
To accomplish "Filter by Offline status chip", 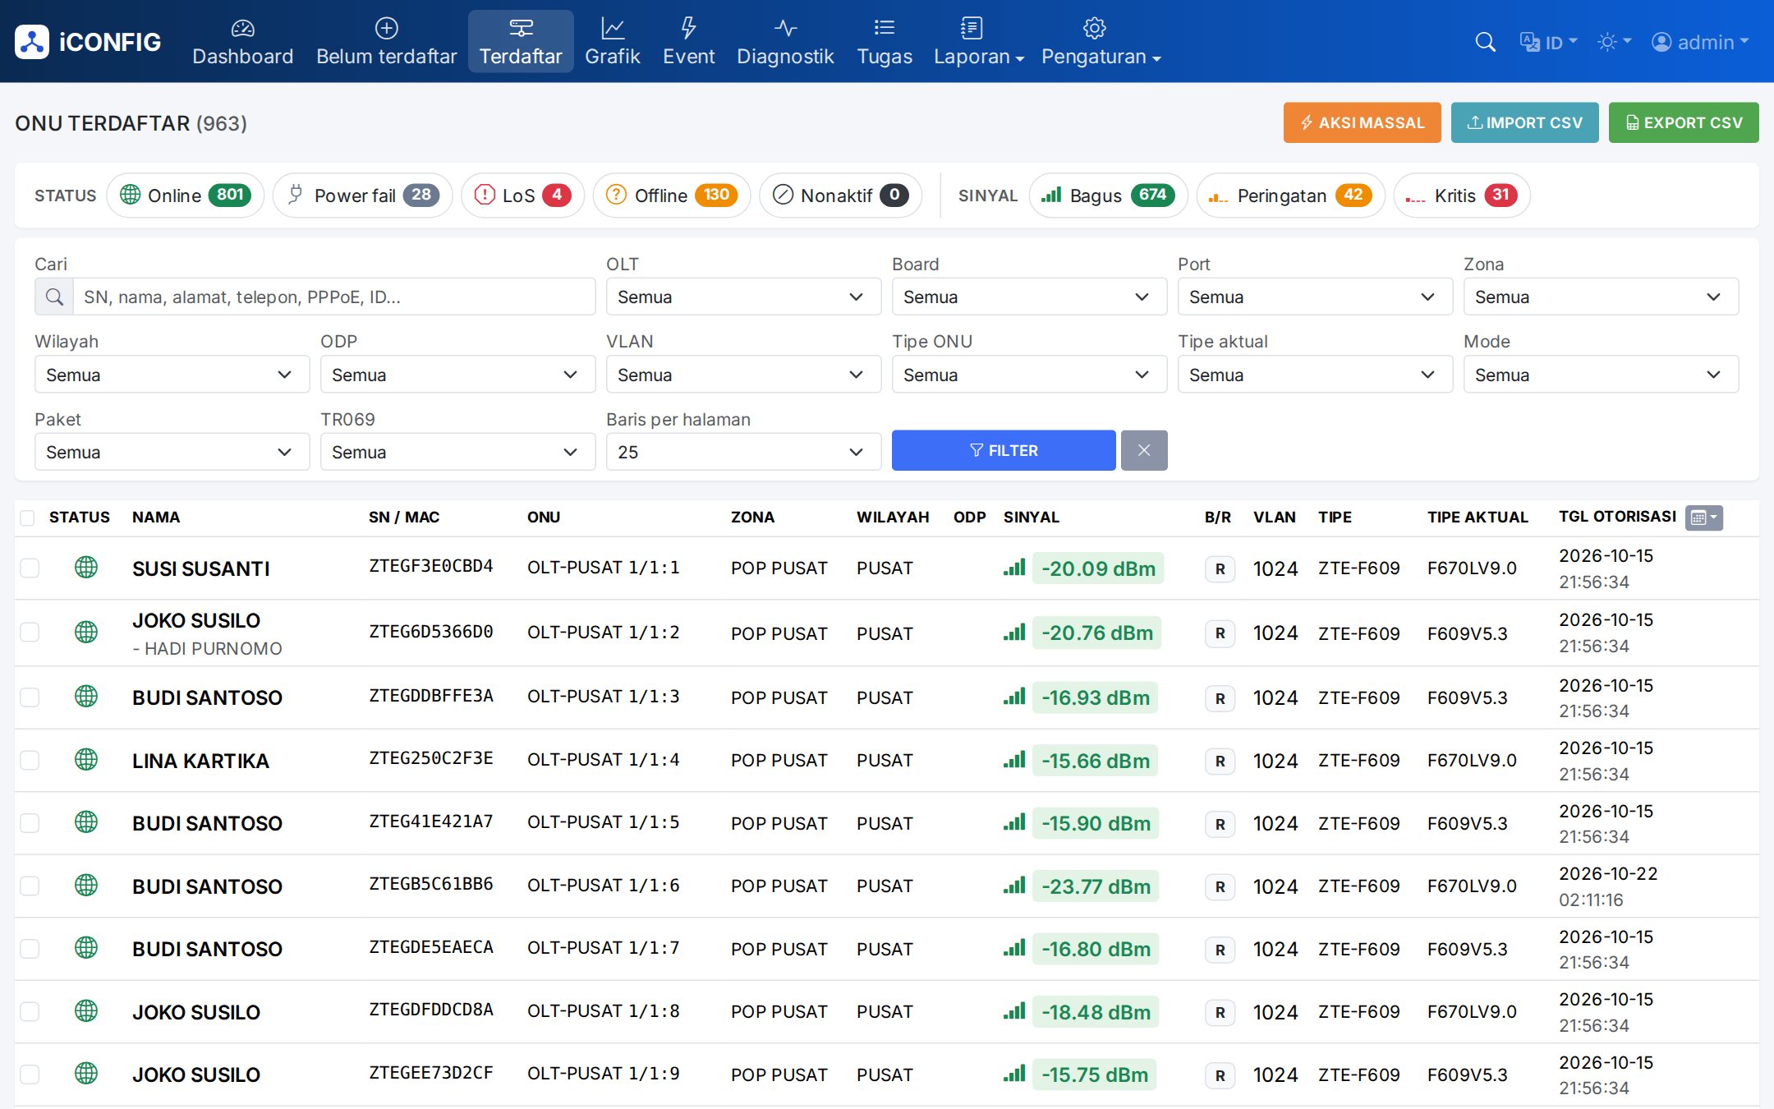I will (672, 196).
